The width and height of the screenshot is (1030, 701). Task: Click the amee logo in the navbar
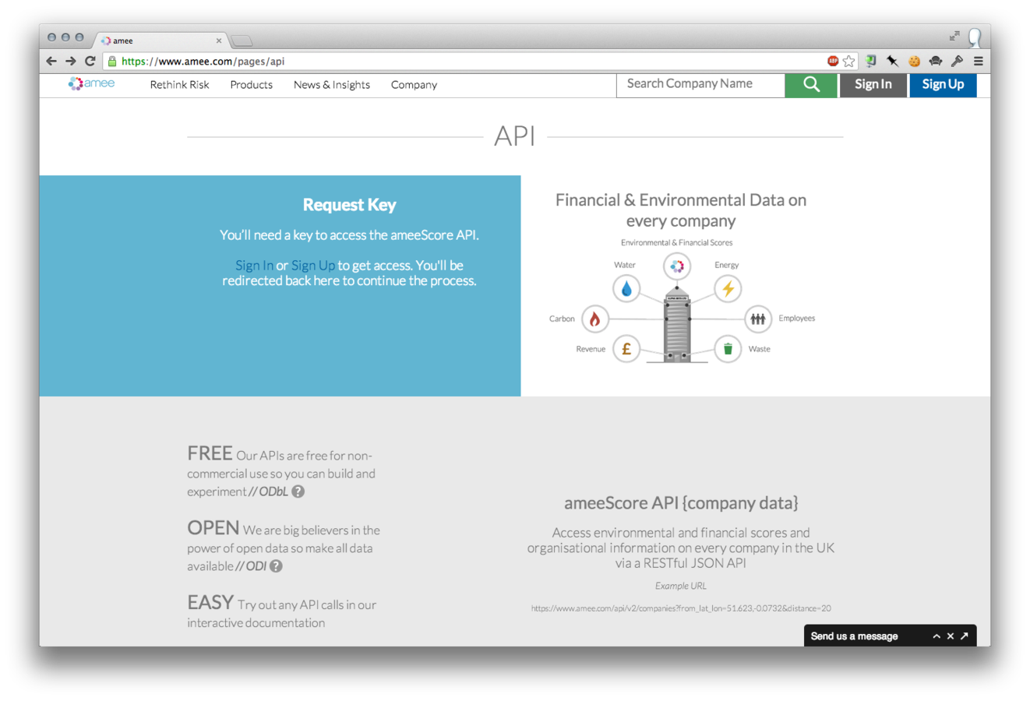pyautogui.click(x=92, y=83)
